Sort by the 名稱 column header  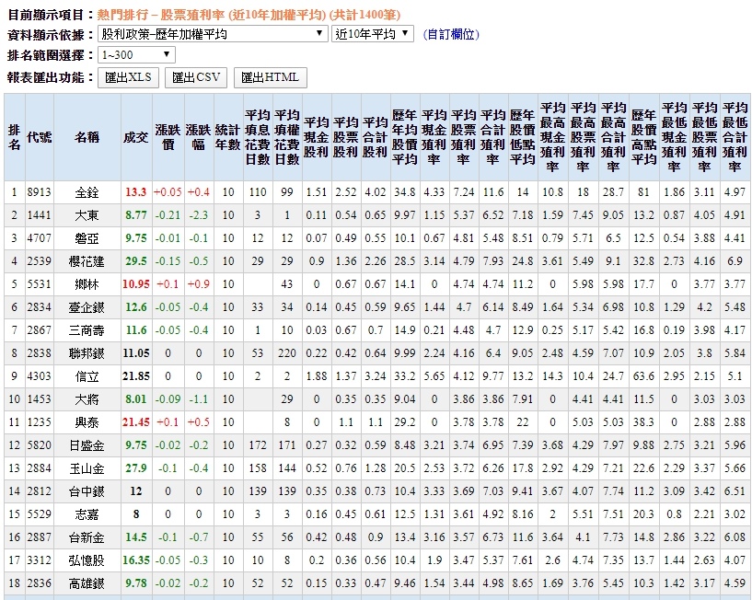[x=87, y=137]
